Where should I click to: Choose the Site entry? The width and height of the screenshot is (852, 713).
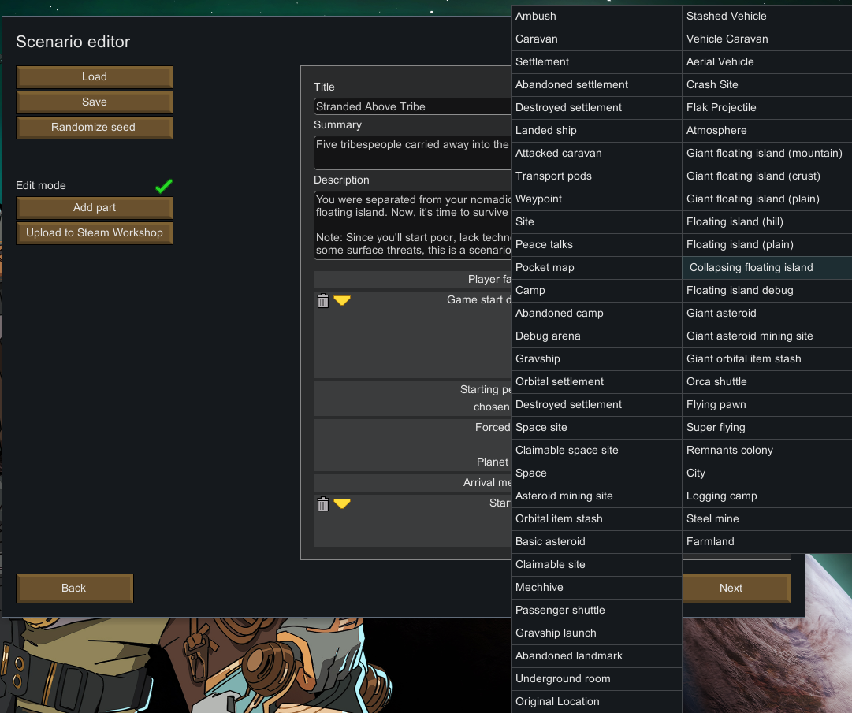pyautogui.click(x=596, y=221)
